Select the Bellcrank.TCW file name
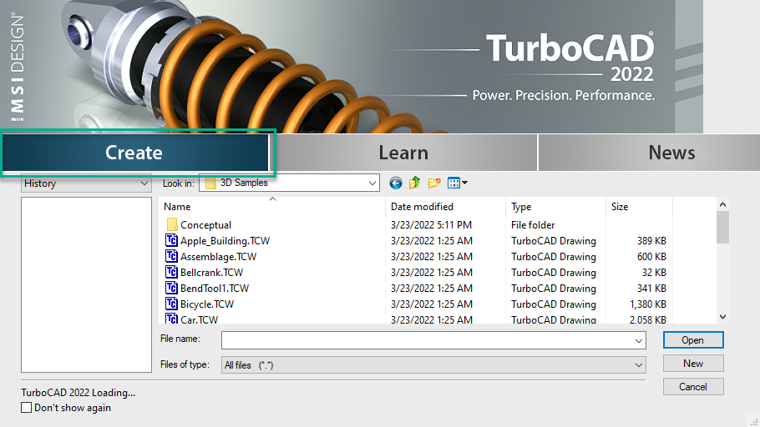Screen dimensions: 760x427 tap(211, 272)
